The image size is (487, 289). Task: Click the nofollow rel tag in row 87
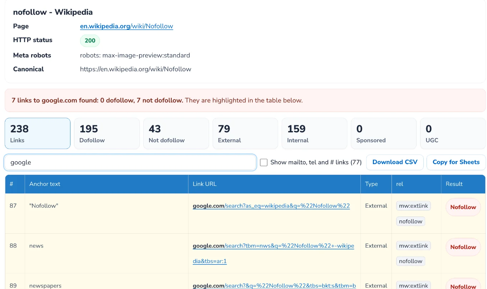click(410, 222)
